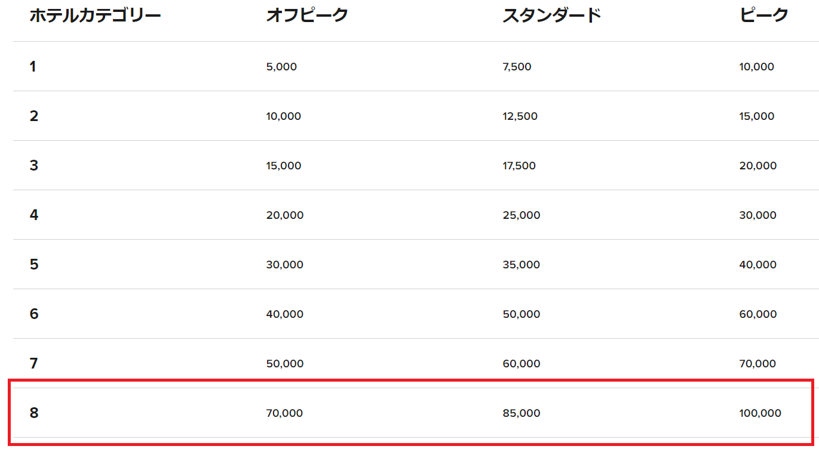Click the 35,000 standard value
Image resolution: width=819 pixels, height=449 pixels.
point(521,265)
